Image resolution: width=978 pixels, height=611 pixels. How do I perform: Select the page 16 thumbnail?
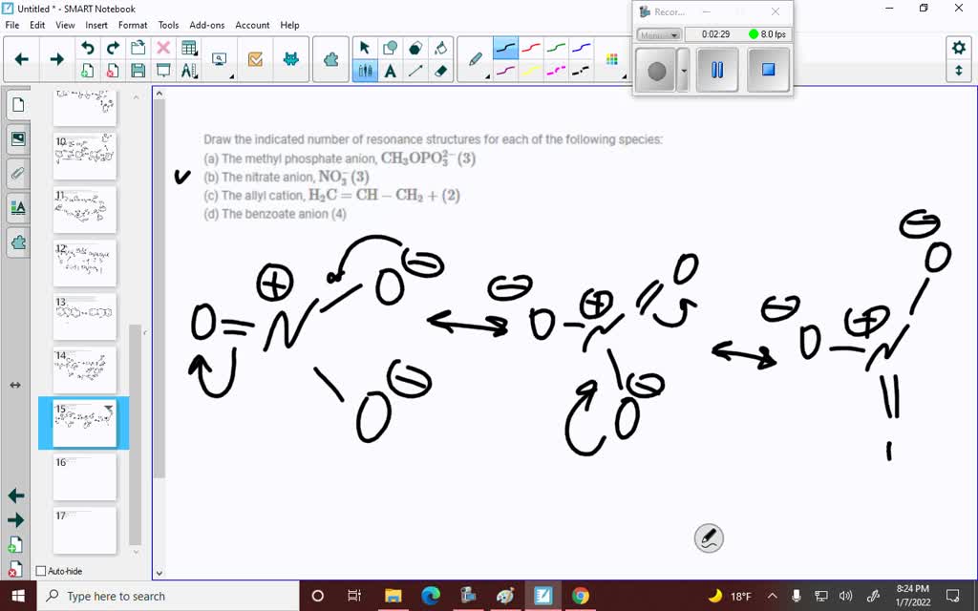(84, 477)
